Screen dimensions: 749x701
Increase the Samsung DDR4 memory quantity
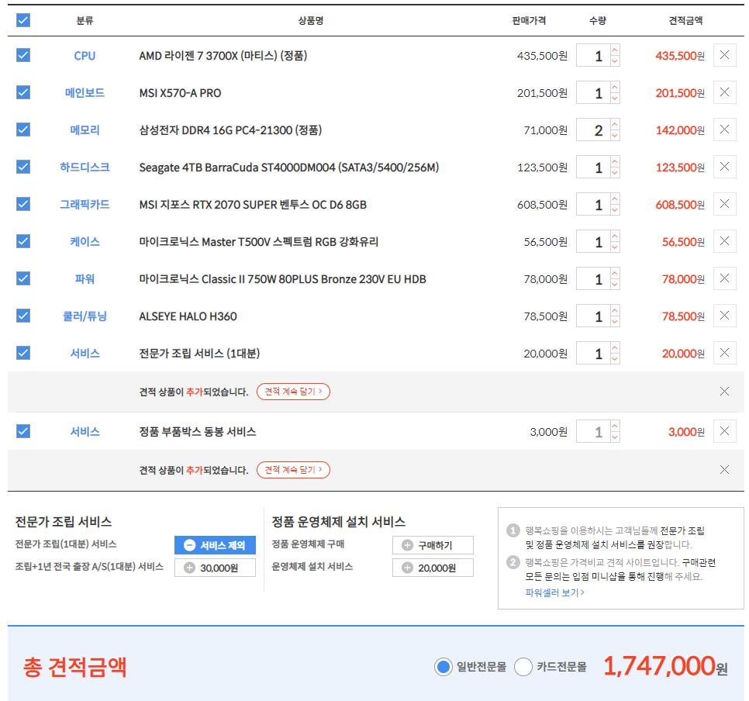[615, 124]
